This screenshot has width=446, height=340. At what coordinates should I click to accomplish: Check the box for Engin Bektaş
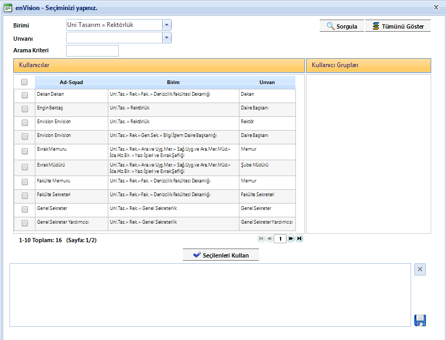point(25,109)
